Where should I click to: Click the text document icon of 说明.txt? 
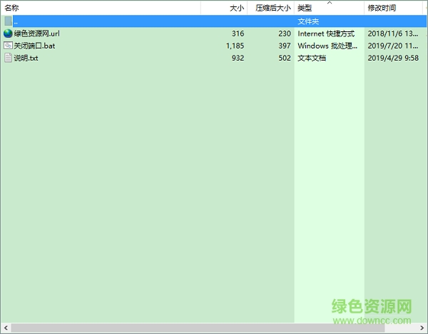click(x=8, y=58)
